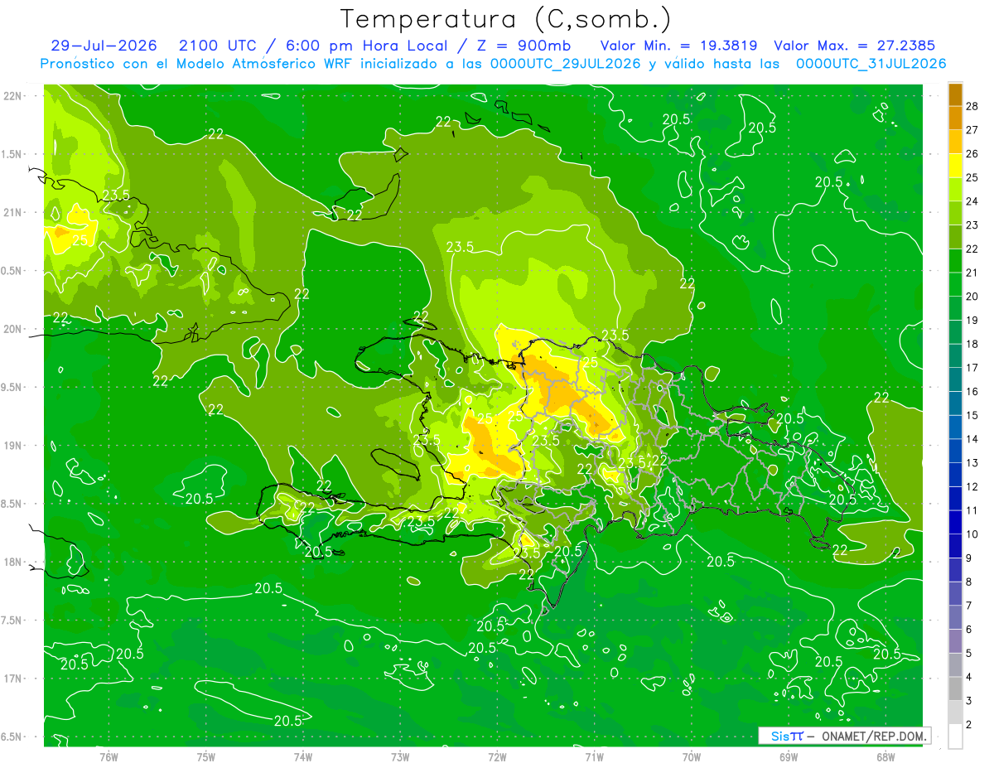Click the color scale value label "10"
Viewport: 994px width, 768px height.
coord(972,534)
